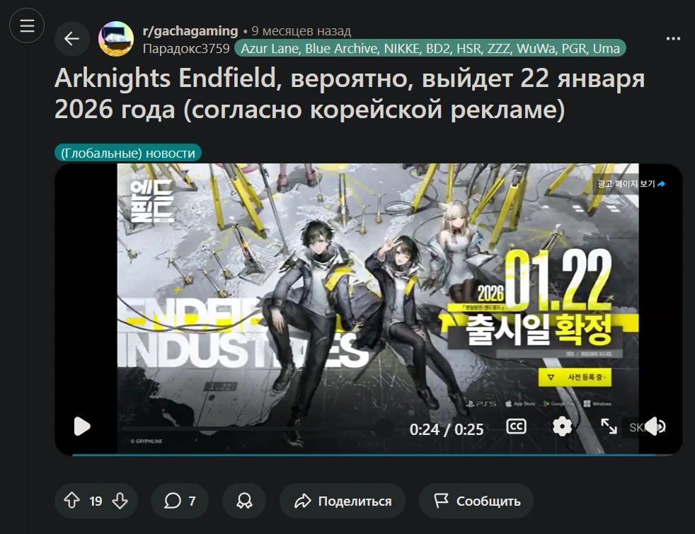Toggle closed captions on the video
Viewport: 695px width, 534px height.
click(517, 426)
